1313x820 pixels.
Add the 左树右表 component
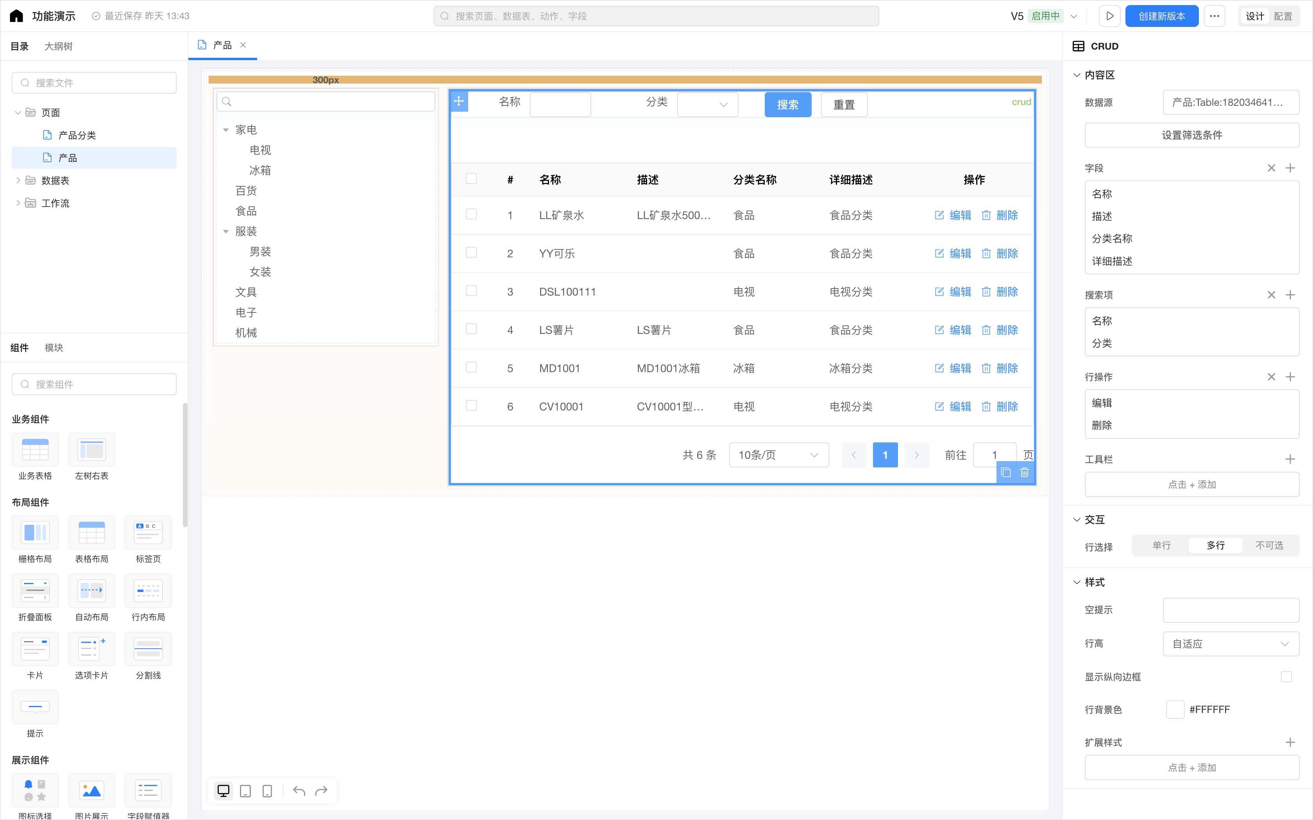92,456
